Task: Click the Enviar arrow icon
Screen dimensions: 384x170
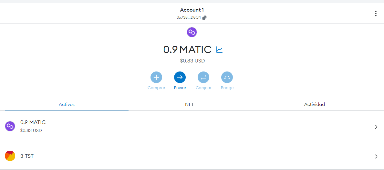Action: click(180, 77)
